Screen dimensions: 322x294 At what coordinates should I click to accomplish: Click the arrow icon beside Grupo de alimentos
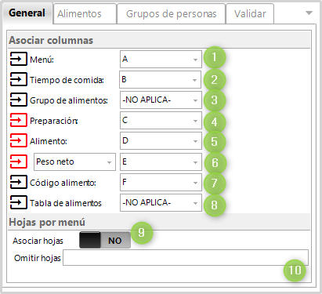[18, 100]
